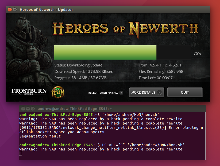The width and height of the screenshot is (220, 166).
Task: Expand the More Details chevron arrow
Action: 160,93
